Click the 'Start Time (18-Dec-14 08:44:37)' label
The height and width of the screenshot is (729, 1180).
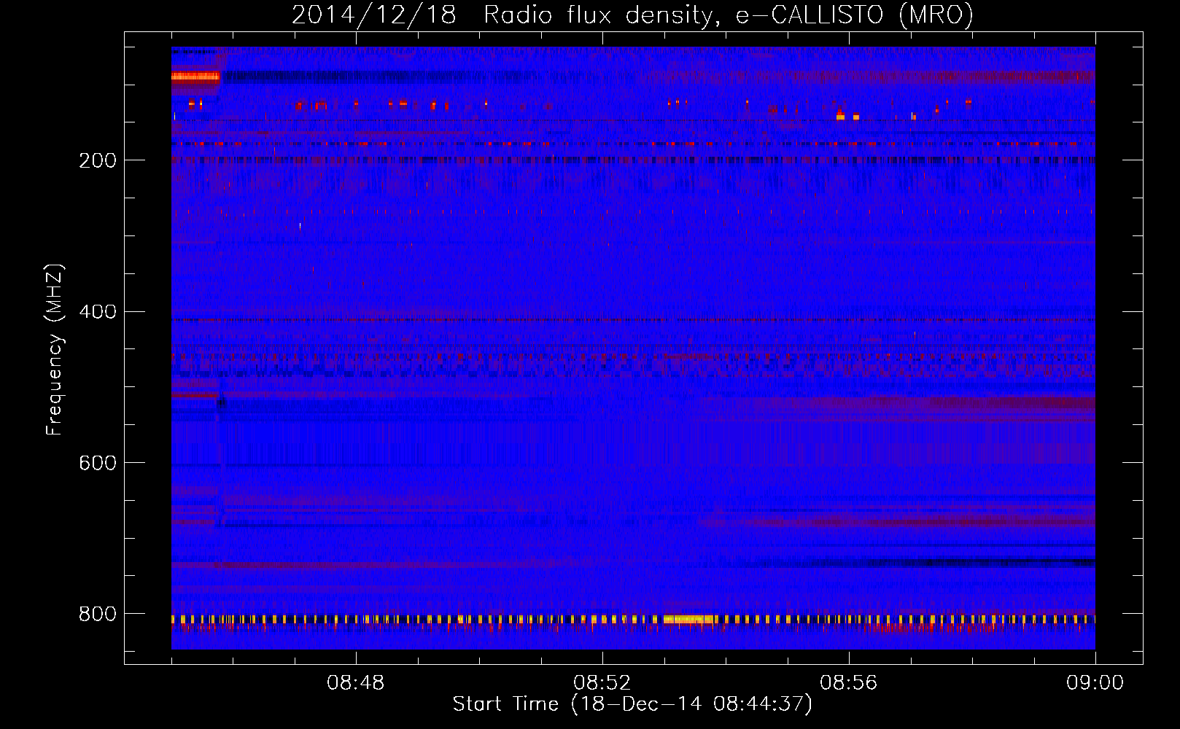coord(632,704)
